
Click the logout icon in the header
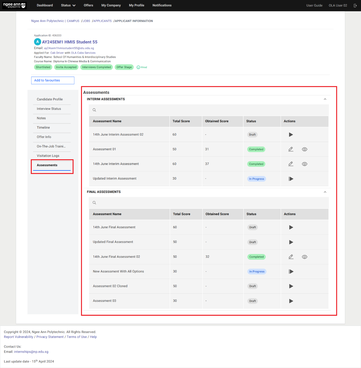pyautogui.click(x=355, y=5)
